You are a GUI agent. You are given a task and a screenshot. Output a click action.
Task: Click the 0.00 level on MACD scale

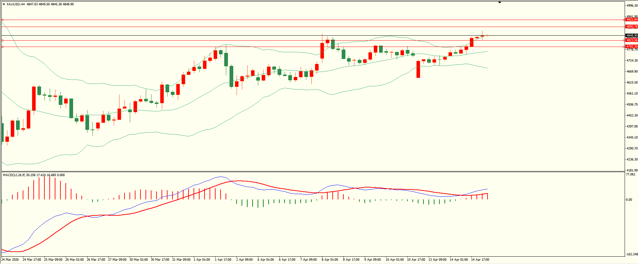(629, 200)
